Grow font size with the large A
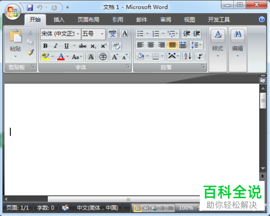 (x=115, y=57)
